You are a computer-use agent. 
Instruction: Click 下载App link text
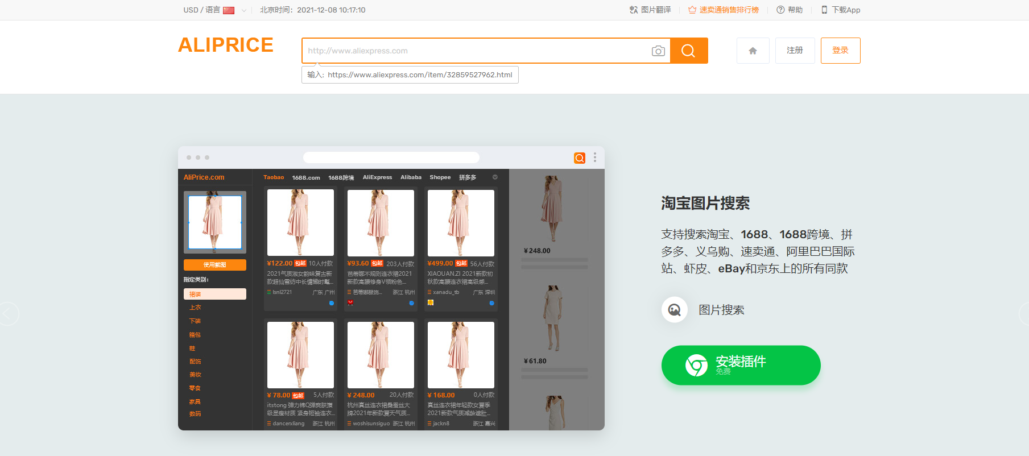coord(846,10)
